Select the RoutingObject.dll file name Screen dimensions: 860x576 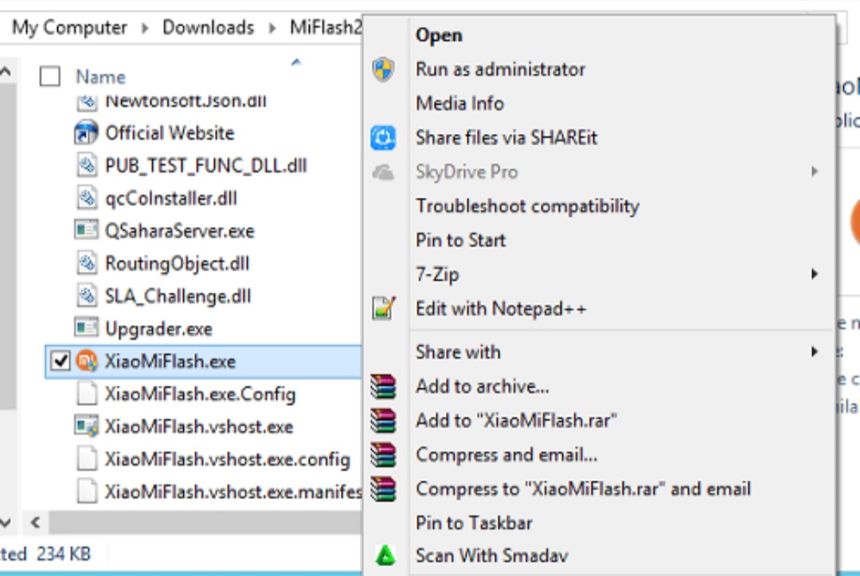pyautogui.click(x=177, y=264)
